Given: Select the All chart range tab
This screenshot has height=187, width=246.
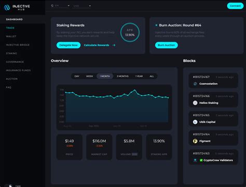Looking at the screenshot, I should point(152,76).
